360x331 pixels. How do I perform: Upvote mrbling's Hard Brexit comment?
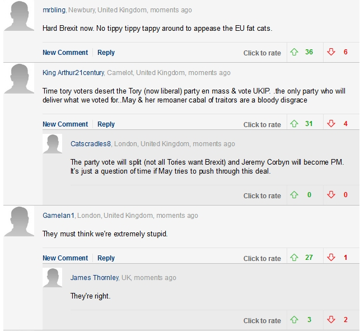click(294, 52)
